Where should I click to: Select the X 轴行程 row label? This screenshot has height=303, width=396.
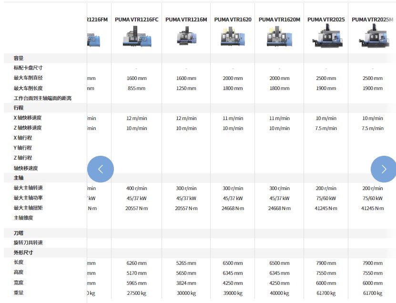tap(23, 138)
